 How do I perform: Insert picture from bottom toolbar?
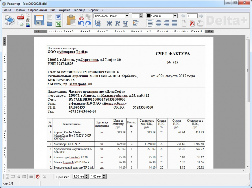[18, 177]
